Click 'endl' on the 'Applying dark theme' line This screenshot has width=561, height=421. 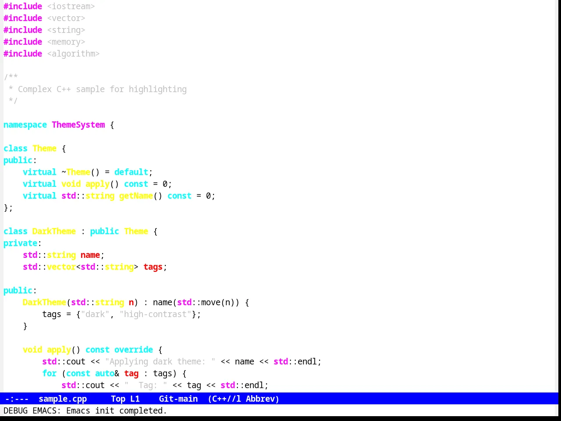(x=307, y=361)
